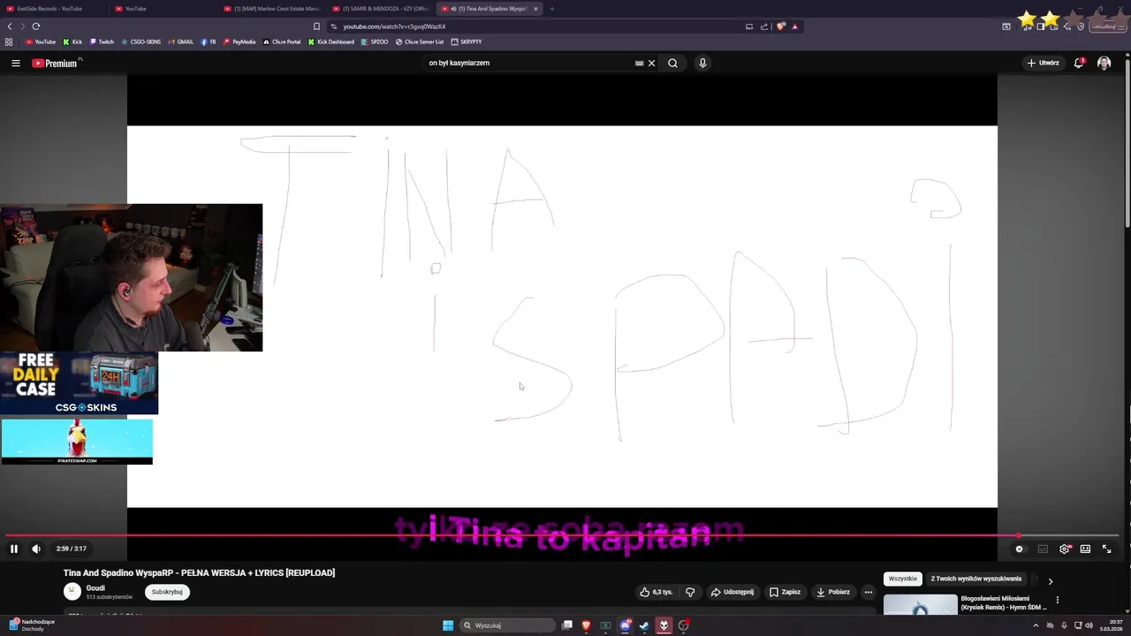The height and width of the screenshot is (636, 1131).
Task: Switch player to theater mode
Action: (x=1085, y=549)
